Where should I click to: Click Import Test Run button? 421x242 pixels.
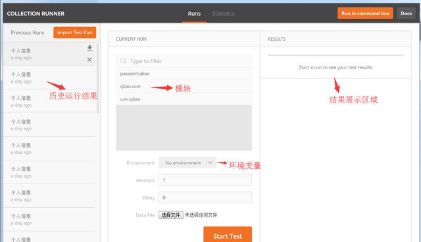(x=74, y=32)
